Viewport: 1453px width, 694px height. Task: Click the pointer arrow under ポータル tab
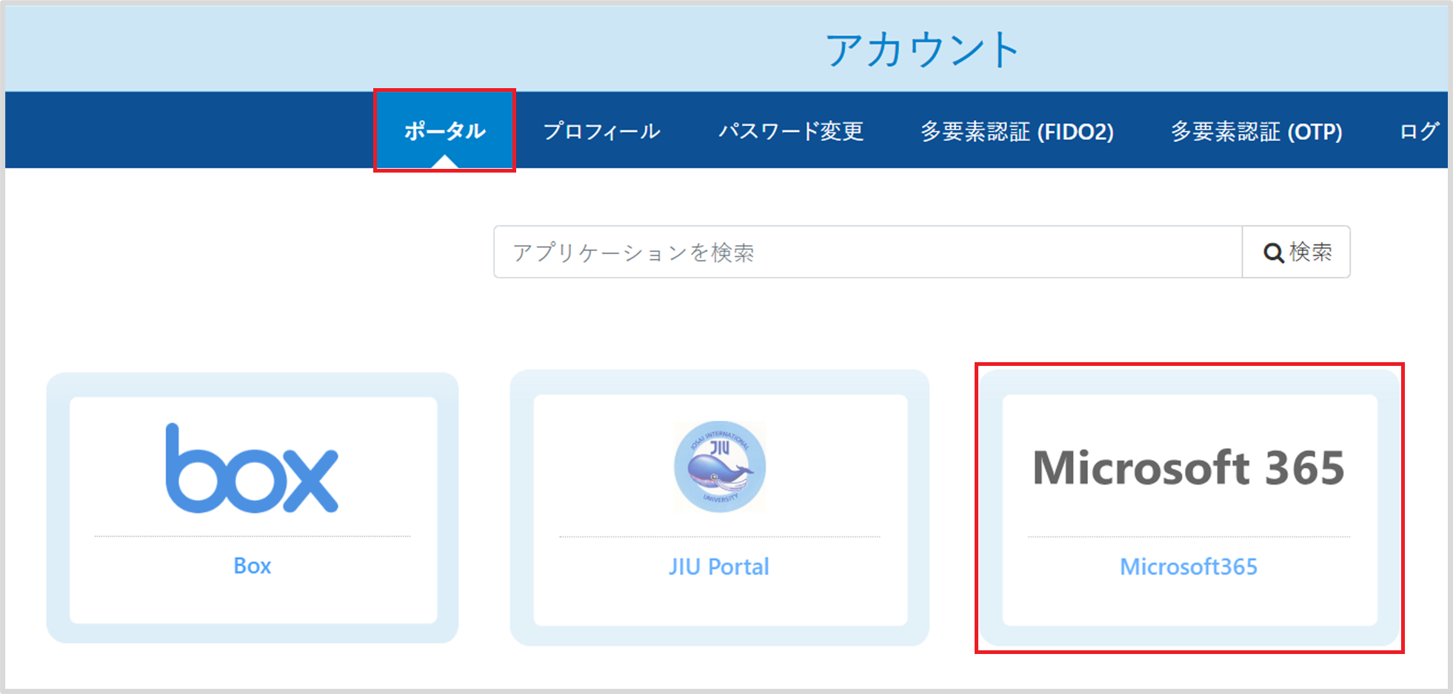click(444, 161)
